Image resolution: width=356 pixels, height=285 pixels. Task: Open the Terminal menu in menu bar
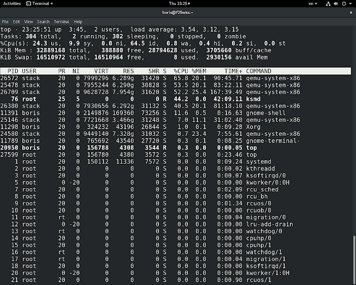click(62, 22)
